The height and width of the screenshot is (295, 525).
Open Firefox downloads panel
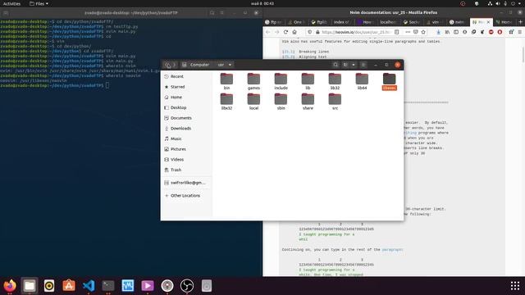pos(438,32)
